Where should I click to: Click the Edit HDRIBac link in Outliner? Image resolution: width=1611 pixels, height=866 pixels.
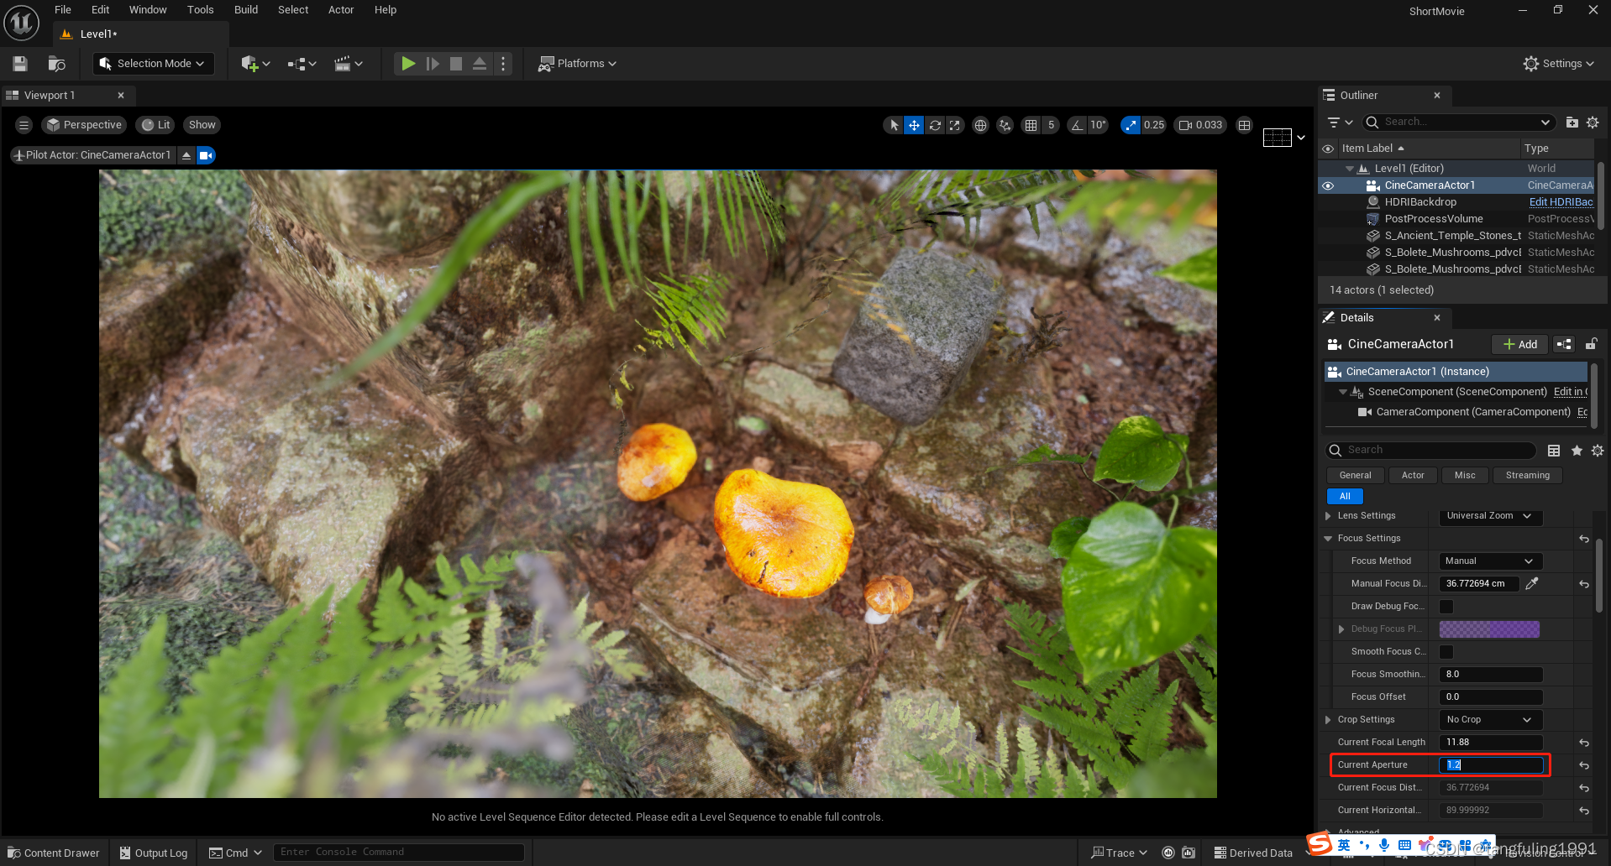(1561, 202)
